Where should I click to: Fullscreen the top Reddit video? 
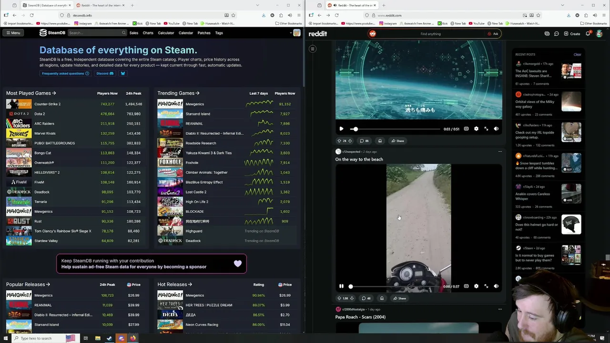tap(486, 129)
